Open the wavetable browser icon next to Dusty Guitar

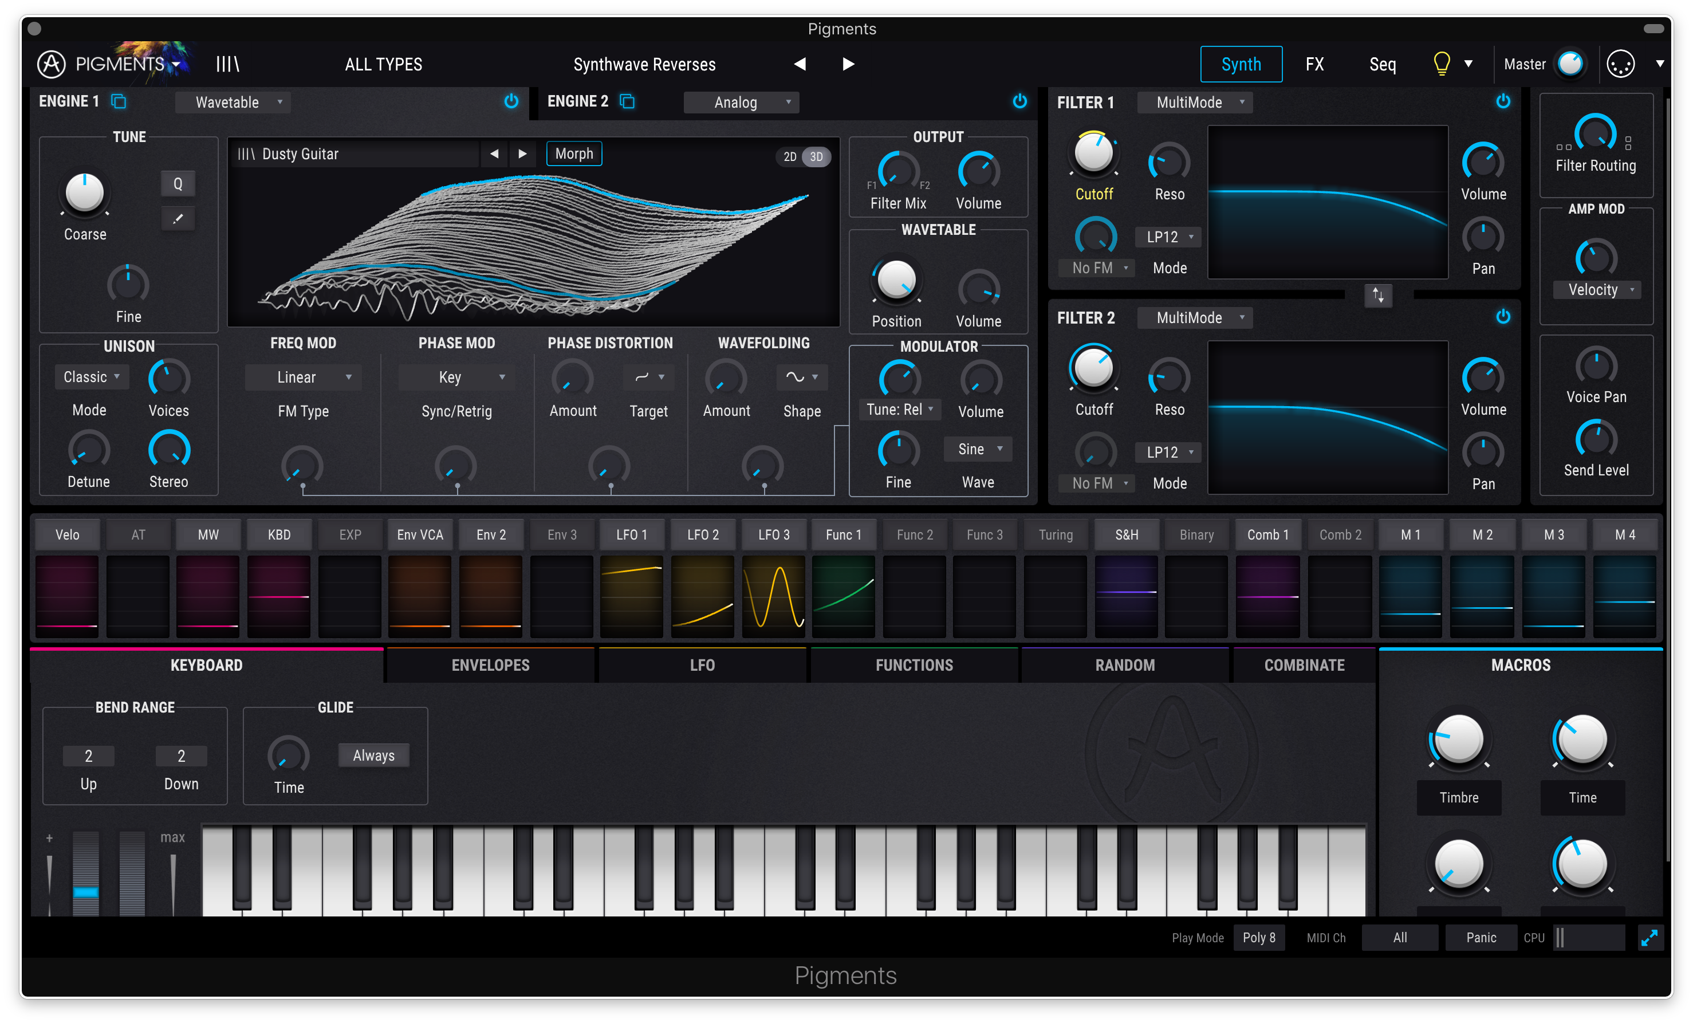click(x=245, y=154)
